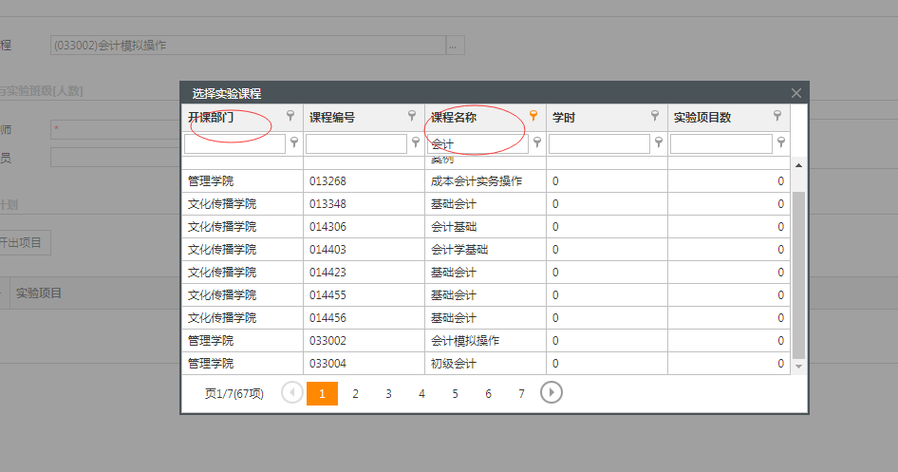Open filter options beside 课程名称 filter box

click(536, 143)
